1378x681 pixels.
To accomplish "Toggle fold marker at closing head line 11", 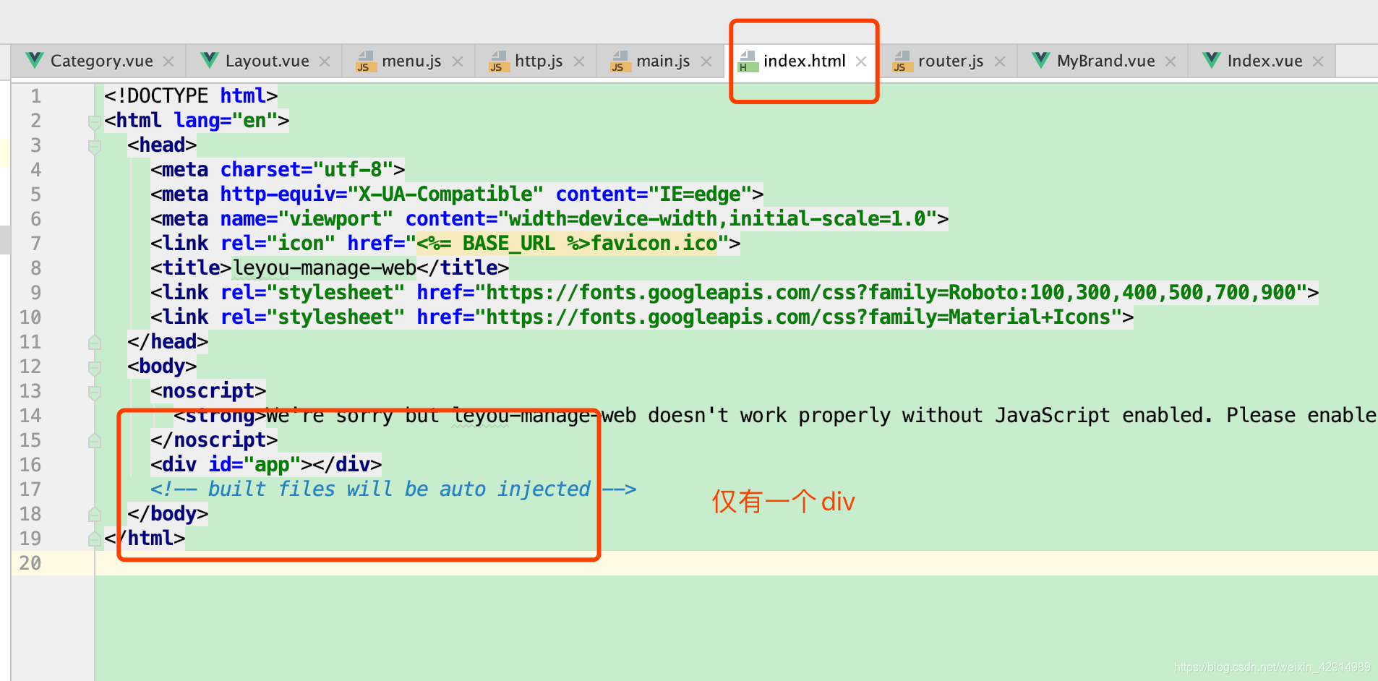I will (x=94, y=342).
